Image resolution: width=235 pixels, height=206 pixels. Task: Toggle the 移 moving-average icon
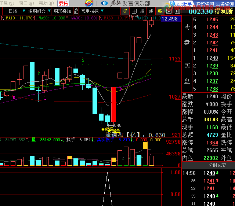point(160,11)
